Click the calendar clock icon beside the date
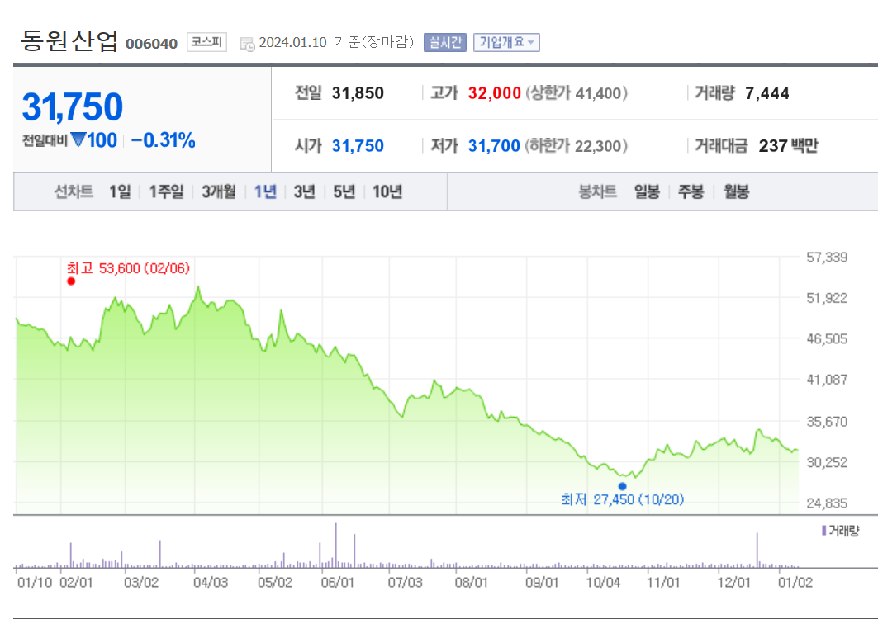Viewport: 878px width, 619px height. pyautogui.click(x=247, y=44)
